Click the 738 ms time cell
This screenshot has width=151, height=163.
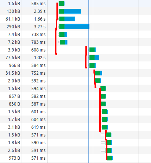(x=38, y=35)
